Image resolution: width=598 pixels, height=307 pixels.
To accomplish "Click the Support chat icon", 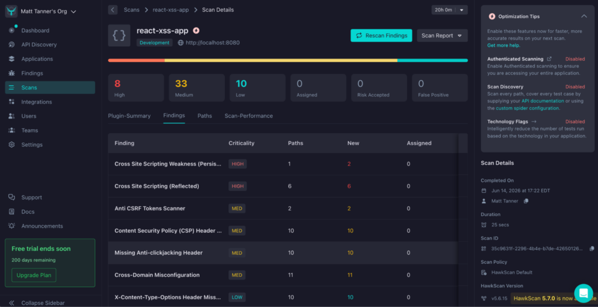I will 12,198.
